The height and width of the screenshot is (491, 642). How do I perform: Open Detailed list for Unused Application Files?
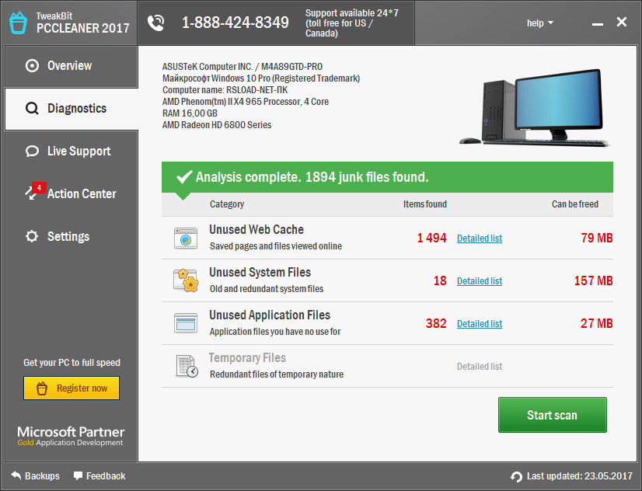coord(480,324)
